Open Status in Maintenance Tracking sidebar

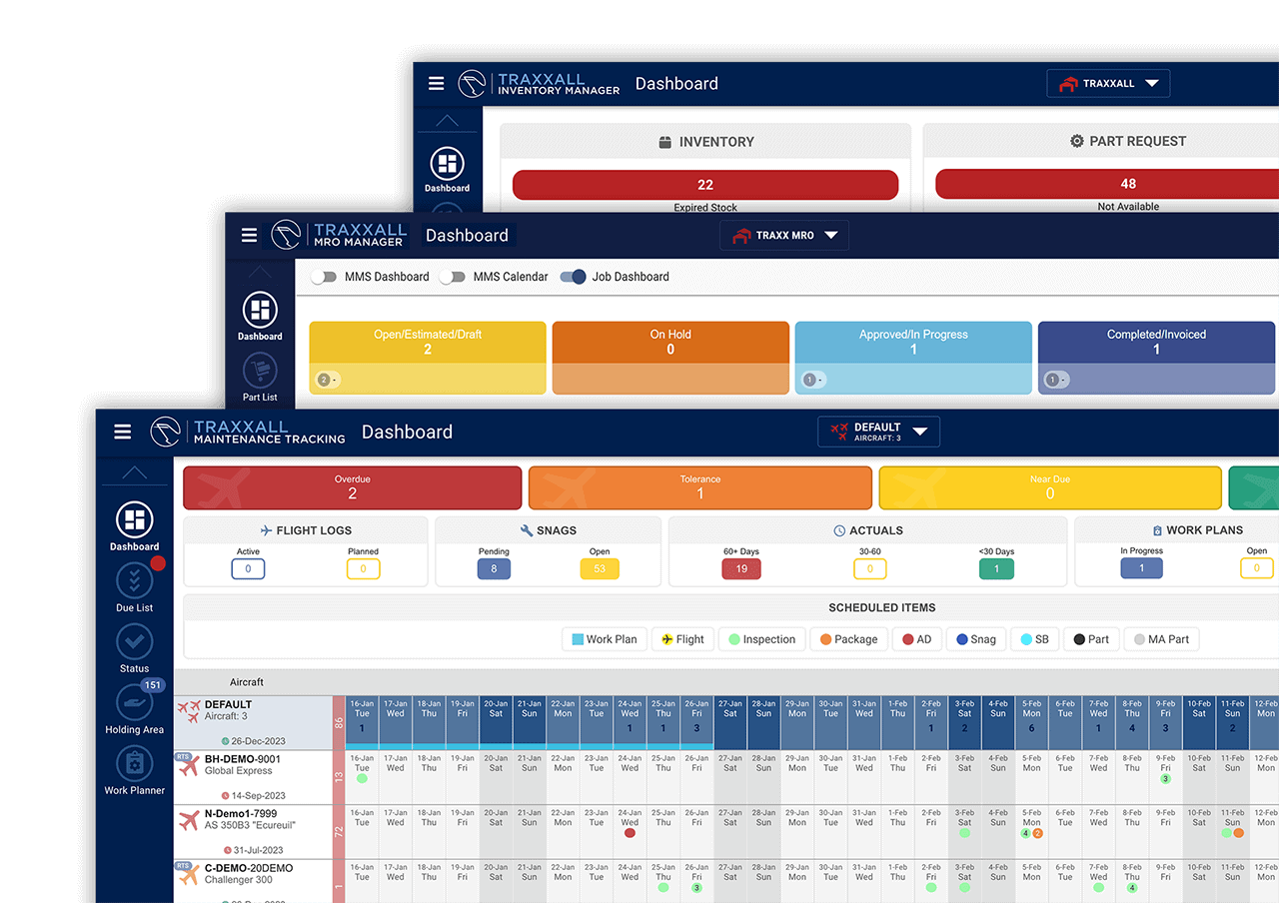(x=134, y=648)
